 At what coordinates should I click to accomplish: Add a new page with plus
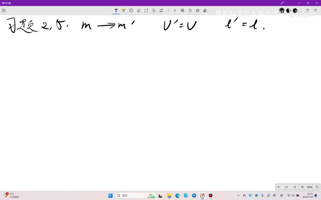coord(175,10)
